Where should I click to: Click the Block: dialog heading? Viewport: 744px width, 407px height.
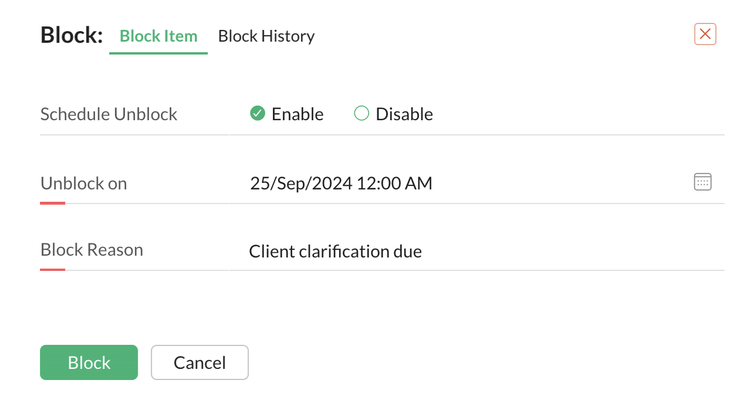(x=72, y=36)
